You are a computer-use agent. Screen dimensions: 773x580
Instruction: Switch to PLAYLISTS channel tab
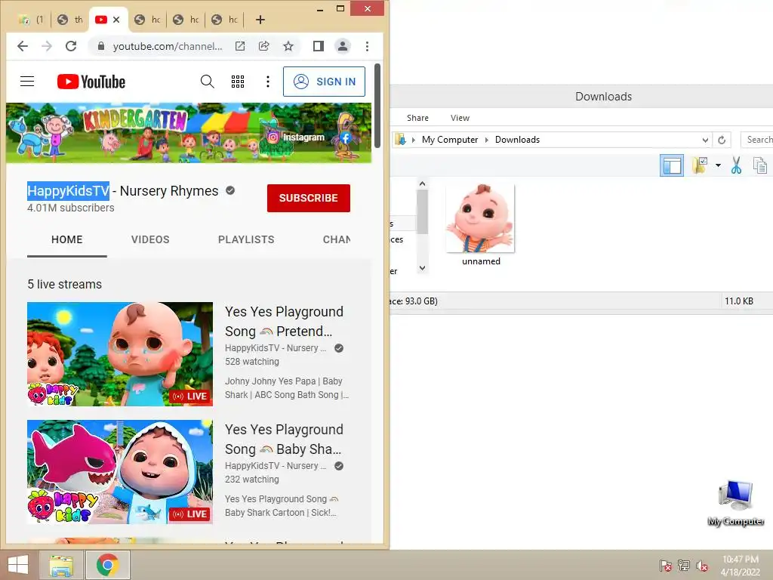(x=246, y=239)
